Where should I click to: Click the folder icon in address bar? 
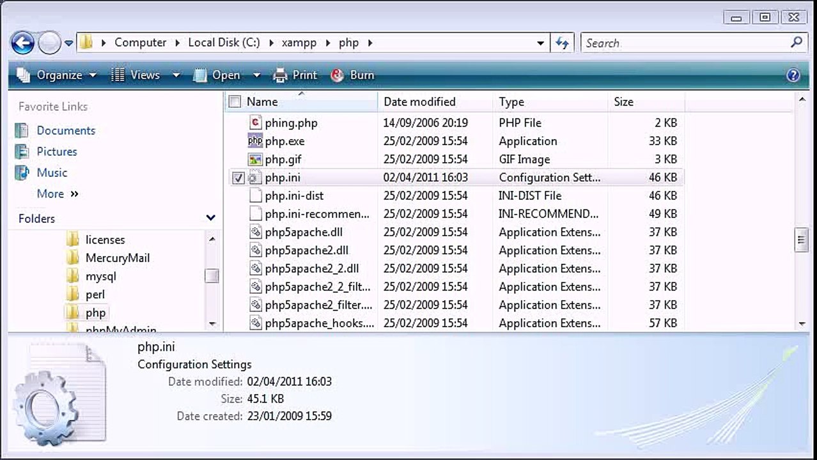(x=86, y=43)
